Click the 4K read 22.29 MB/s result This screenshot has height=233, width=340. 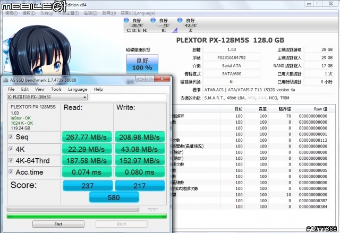87,149
